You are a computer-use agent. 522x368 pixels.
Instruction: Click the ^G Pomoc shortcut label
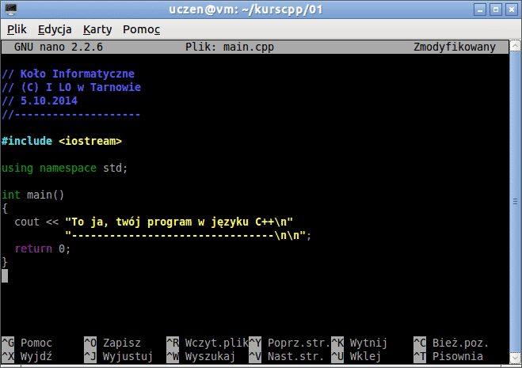[x=28, y=343]
